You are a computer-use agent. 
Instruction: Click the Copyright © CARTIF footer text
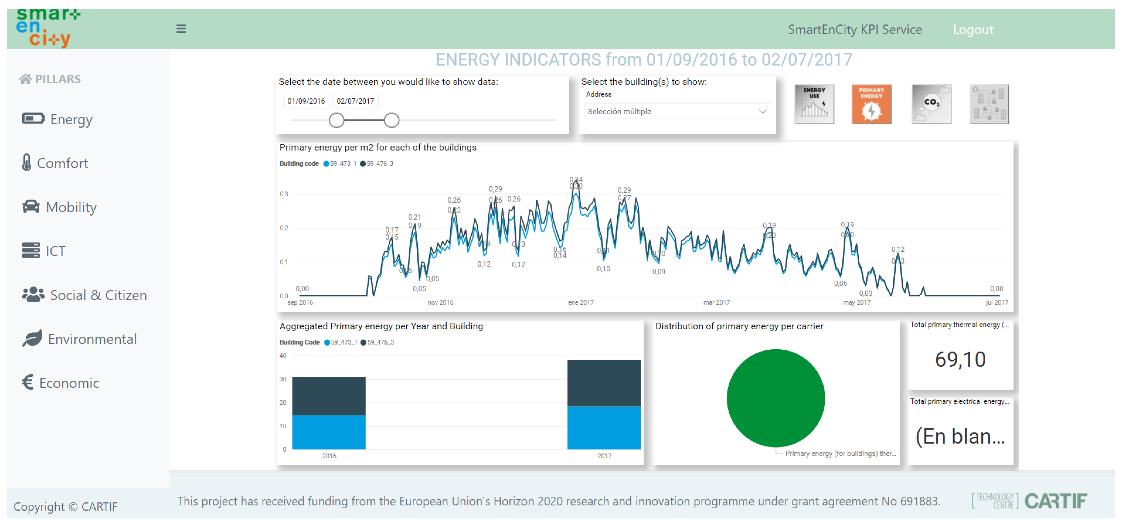click(65, 506)
